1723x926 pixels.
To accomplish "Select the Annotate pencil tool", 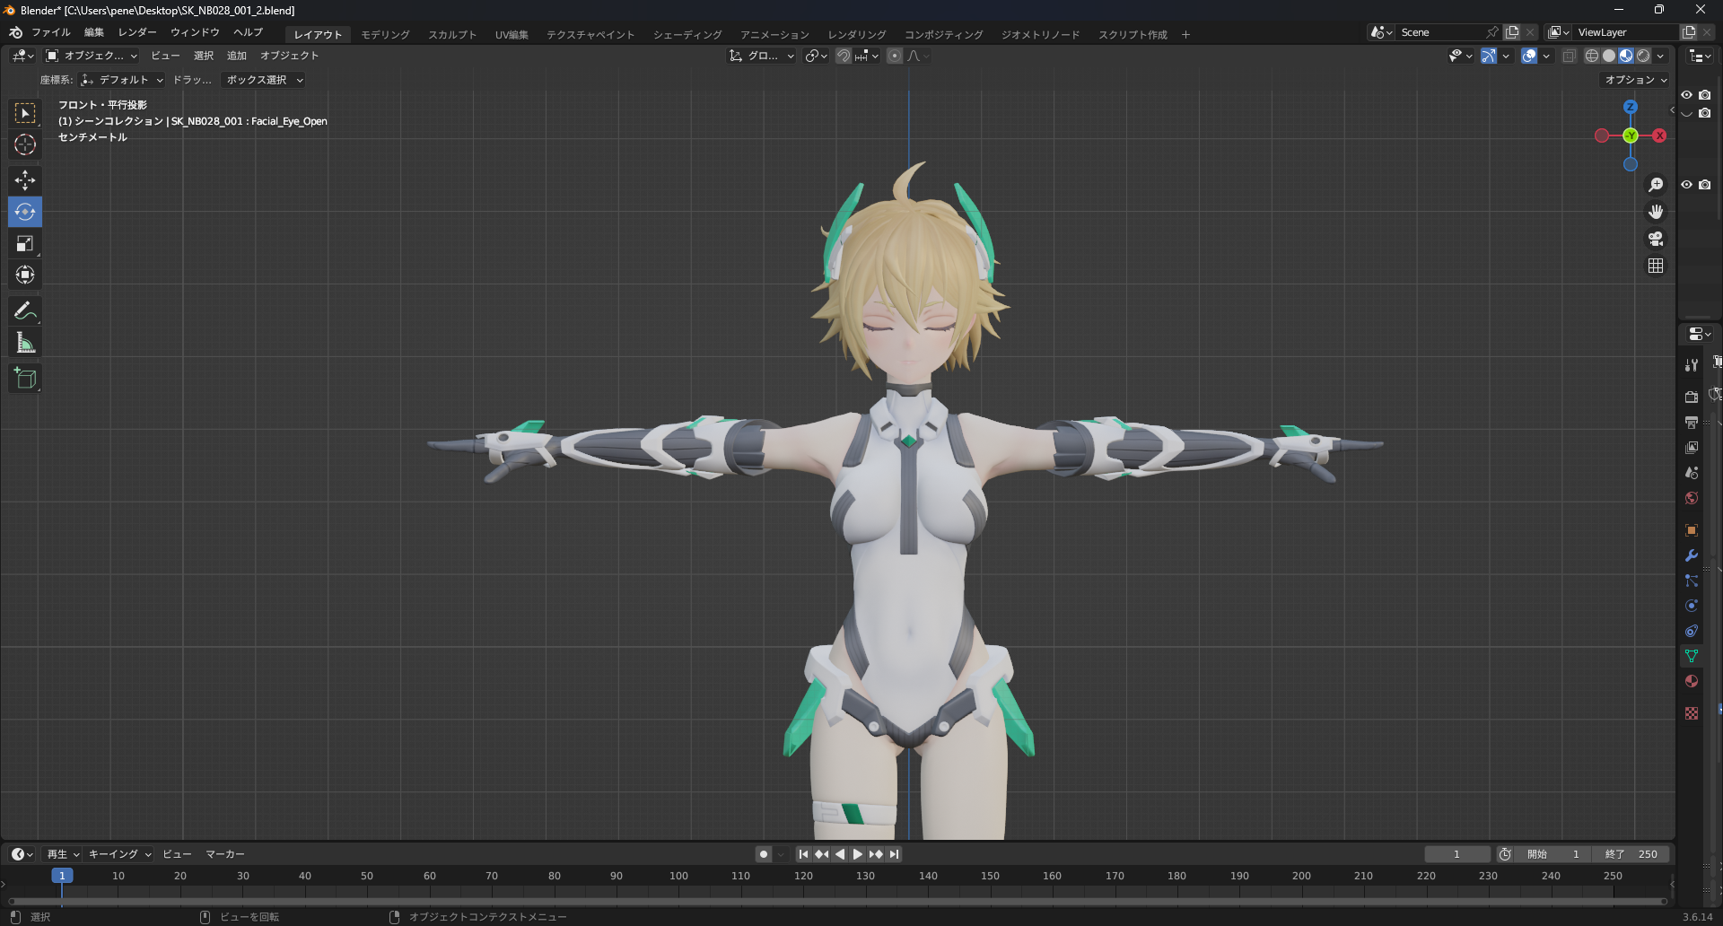I will tap(25, 311).
